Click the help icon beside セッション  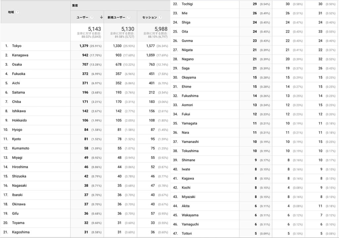tap(161, 17)
